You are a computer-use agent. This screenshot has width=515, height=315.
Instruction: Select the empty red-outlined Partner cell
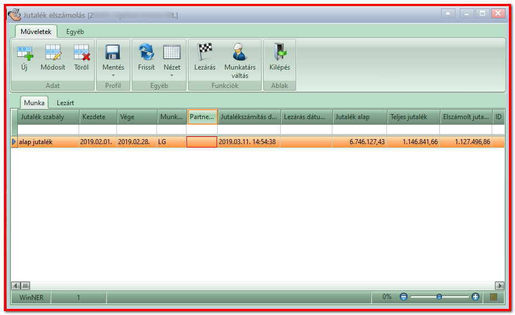[202, 142]
